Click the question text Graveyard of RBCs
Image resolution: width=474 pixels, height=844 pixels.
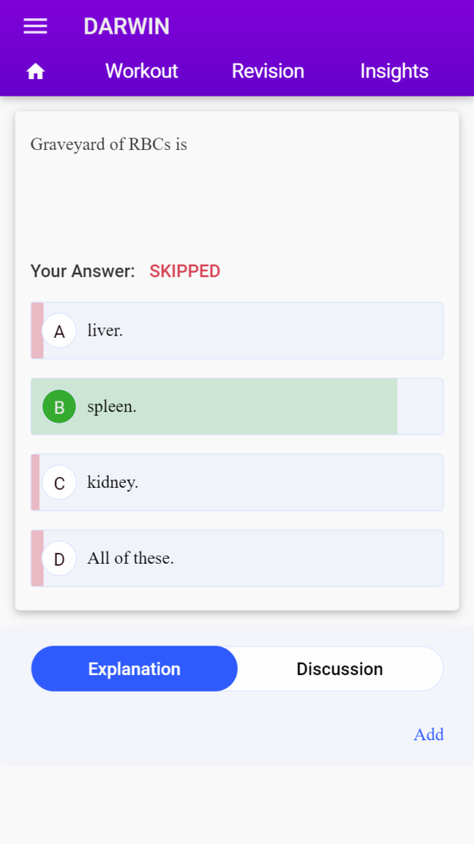point(109,144)
